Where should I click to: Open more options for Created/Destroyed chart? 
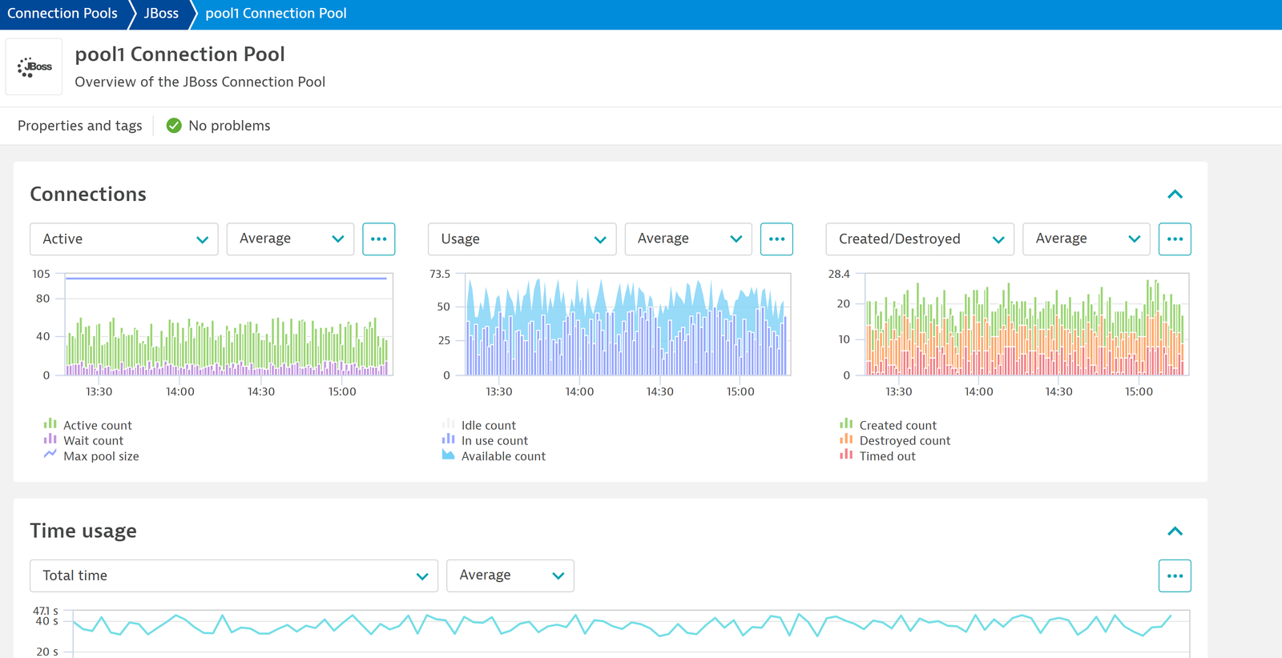click(x=1175, y=239)
